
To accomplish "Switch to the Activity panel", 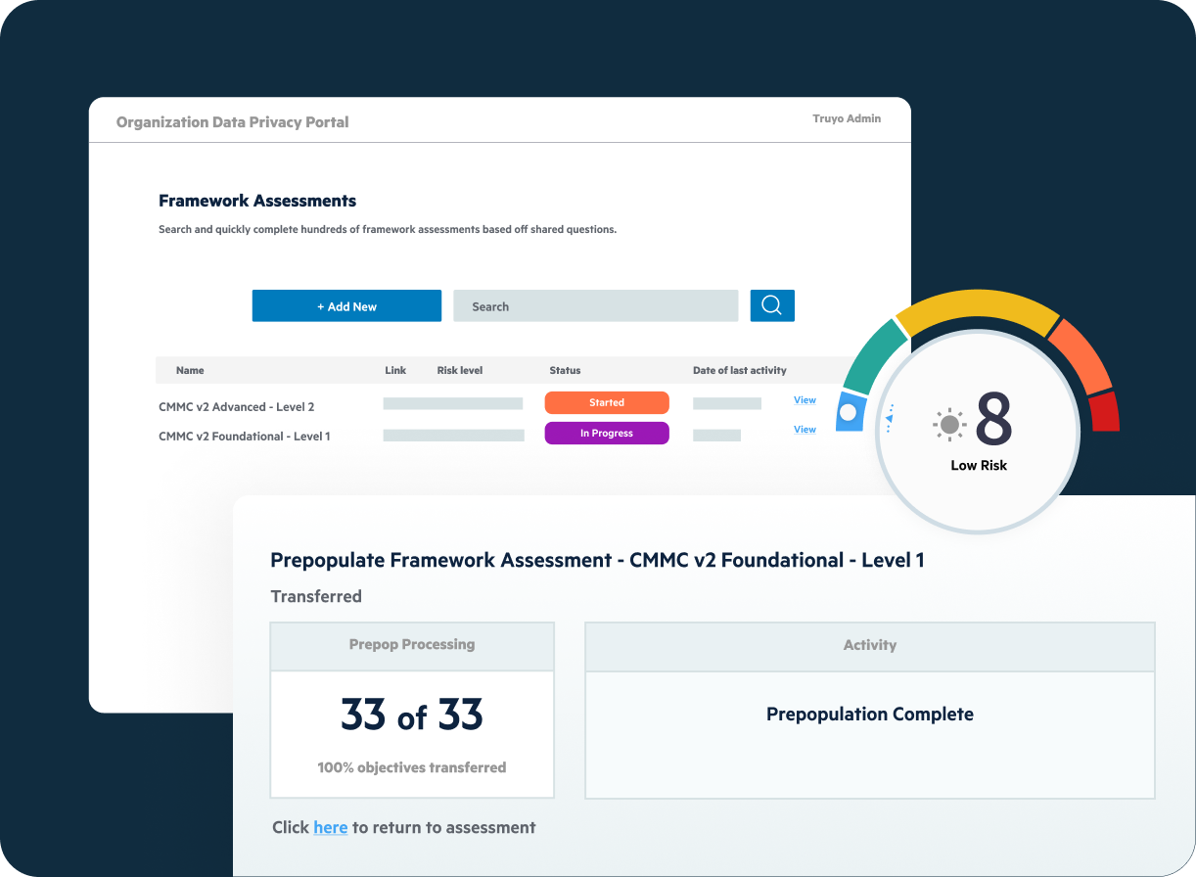I will (869, 645).
